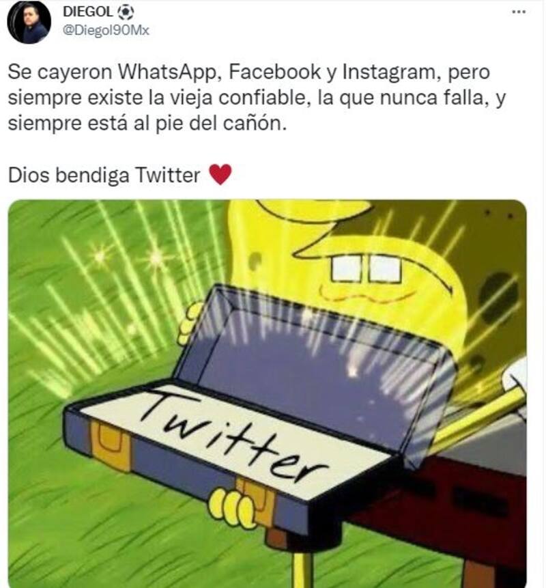Viewport: 546px width, 588px height.
Task: Open DIEGOL's profile avatar picture
Action: point(29,23)
